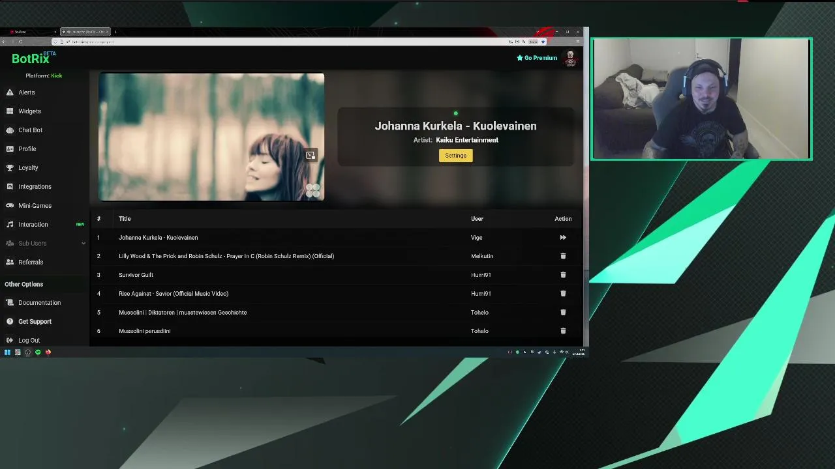Toggle video player picture-in-picture icon
This screenshot has width=835, height=469.
click(x=311, y=155)
